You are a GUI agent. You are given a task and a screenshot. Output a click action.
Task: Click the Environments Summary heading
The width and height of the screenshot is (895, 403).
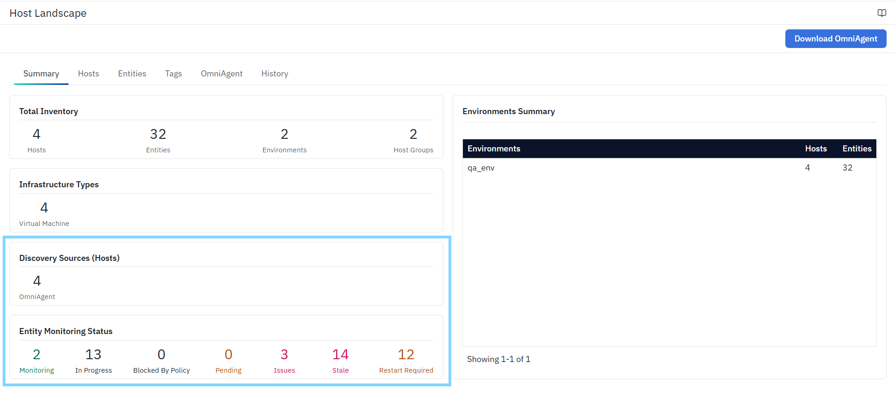pyautogui.click(x=509, y=111)
